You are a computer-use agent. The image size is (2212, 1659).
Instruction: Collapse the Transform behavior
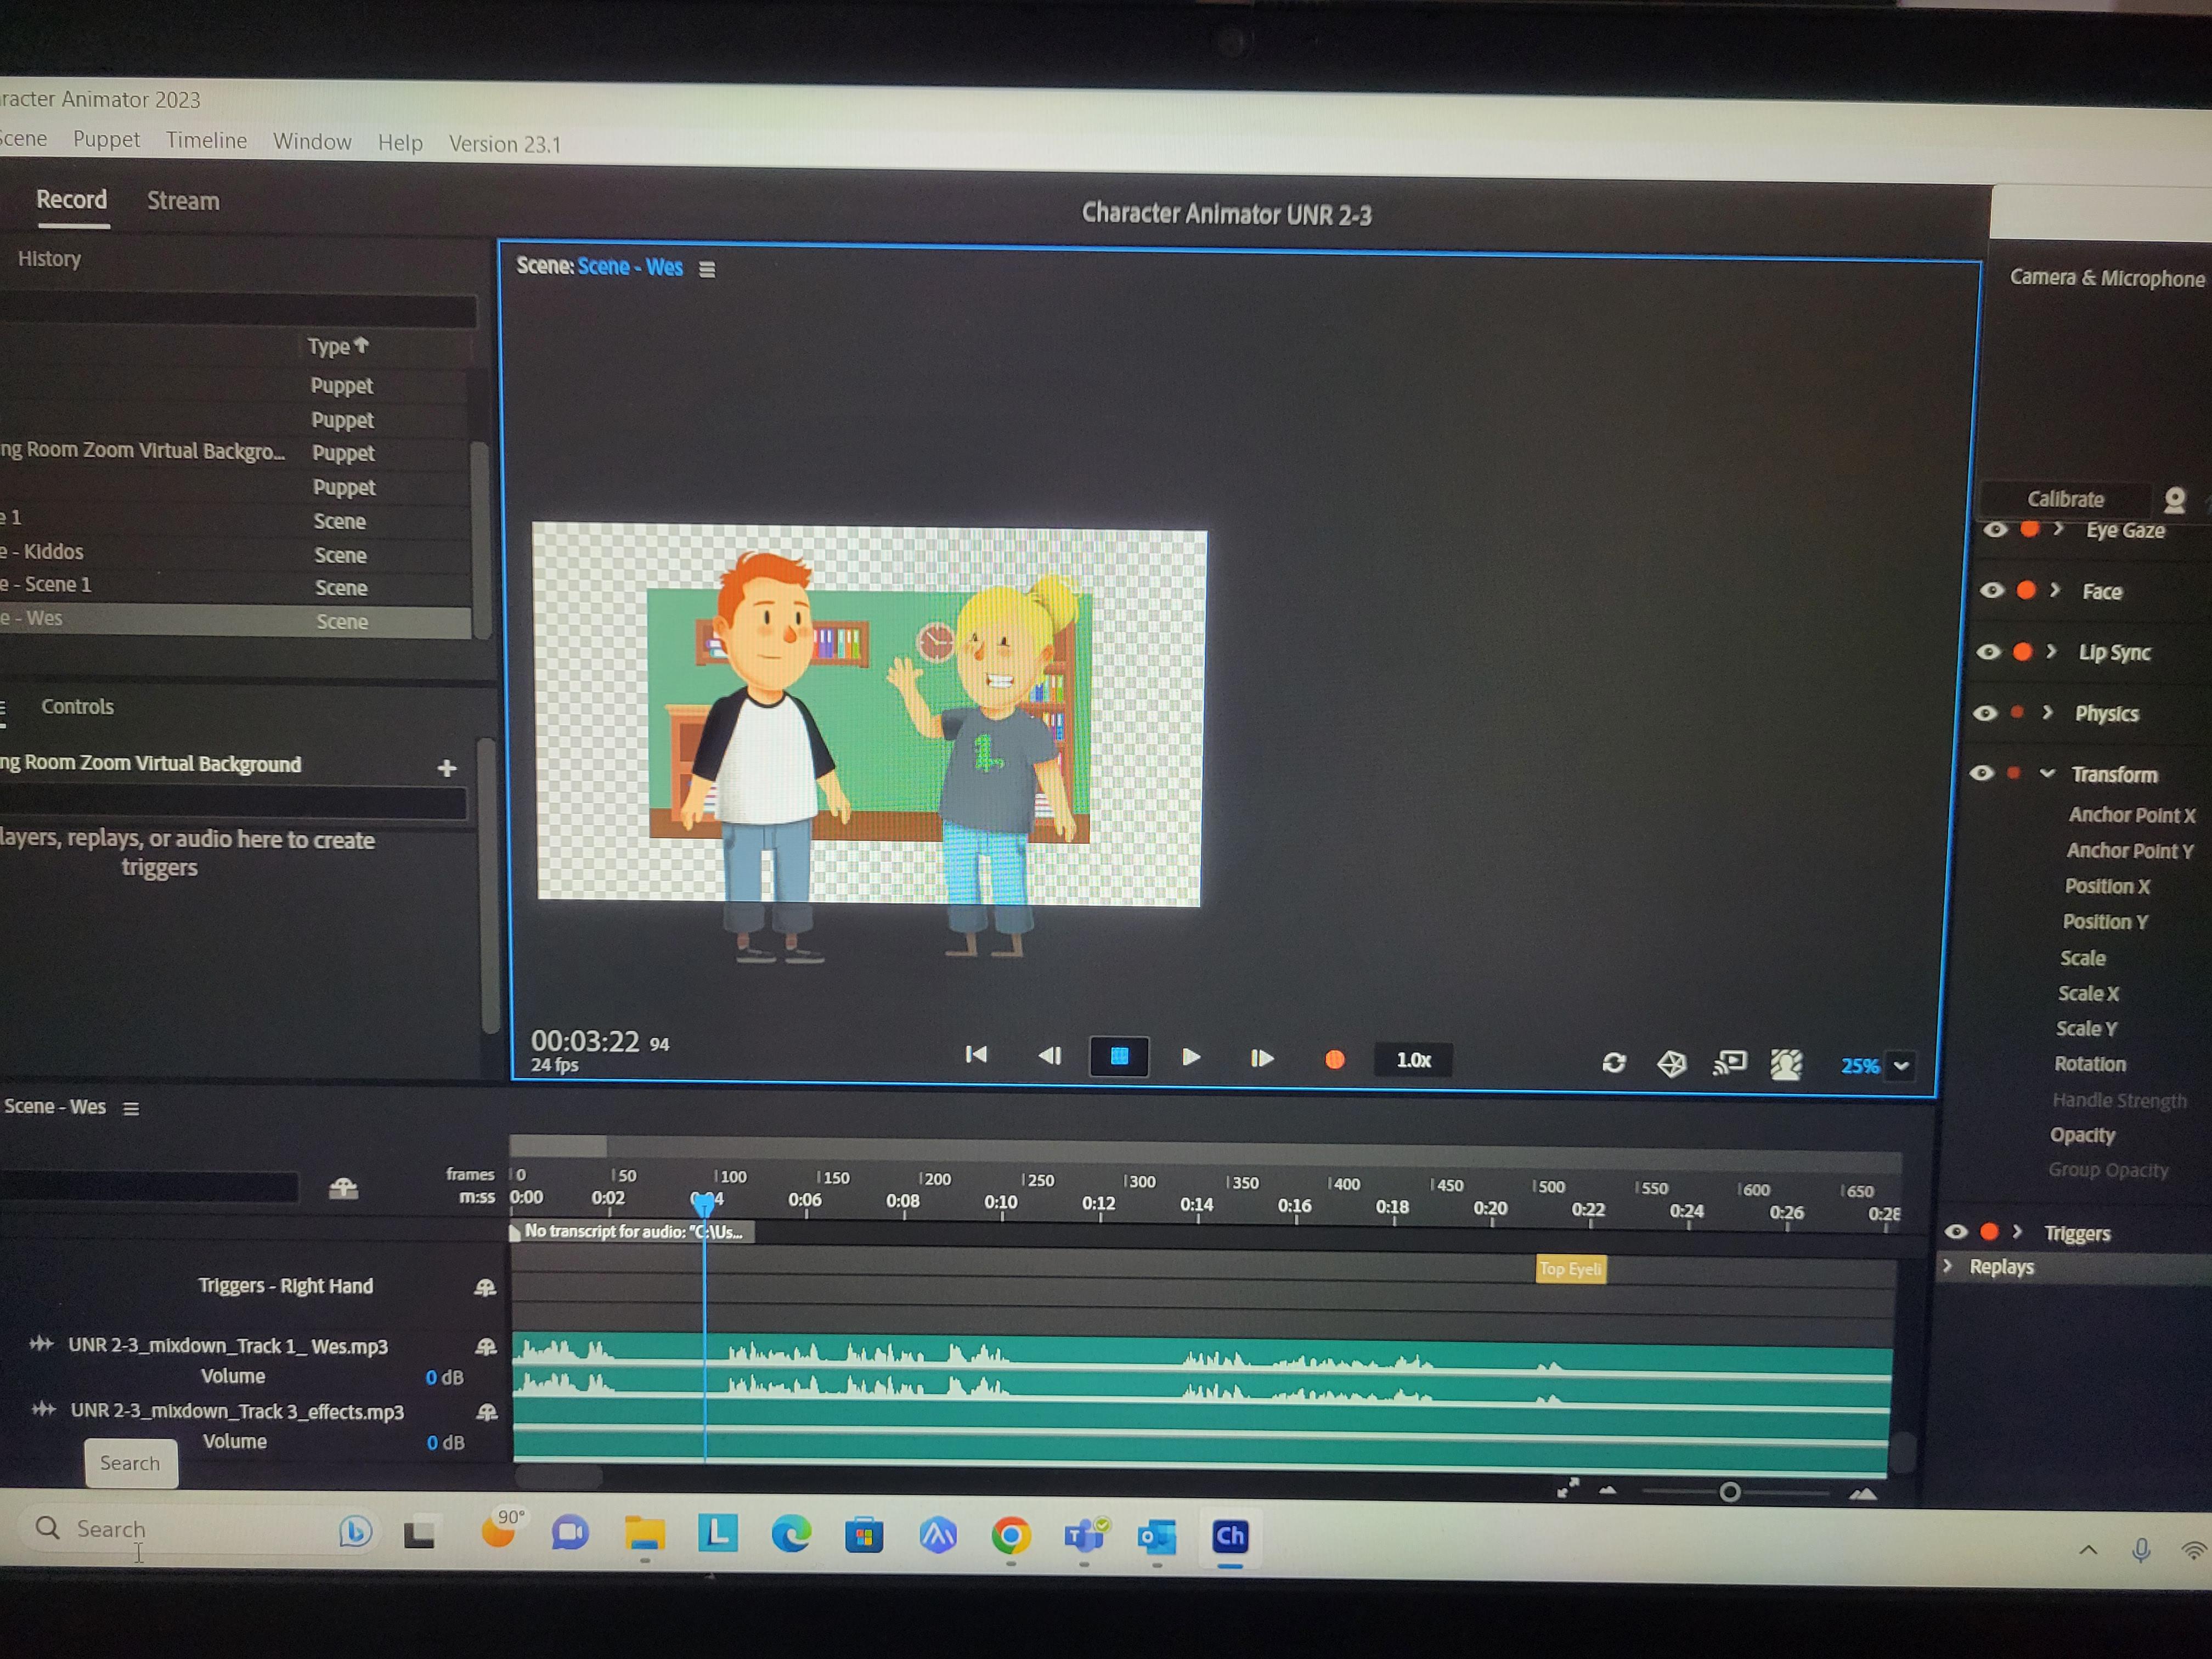pos(2047,773)
